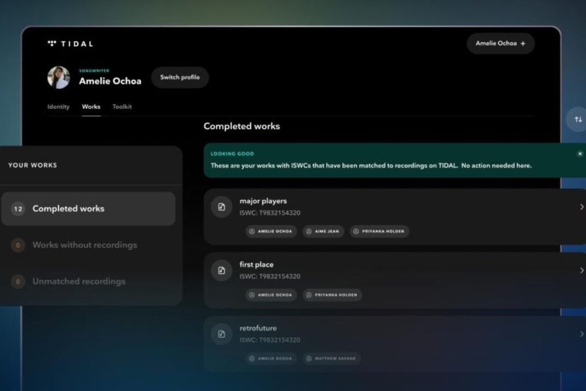Expand the major players work chevron
The width and height of the screenshot is (586, 391).
click(581, 207)
